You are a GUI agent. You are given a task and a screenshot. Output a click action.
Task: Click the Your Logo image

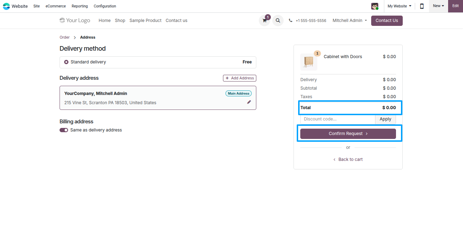click(75, 21)
